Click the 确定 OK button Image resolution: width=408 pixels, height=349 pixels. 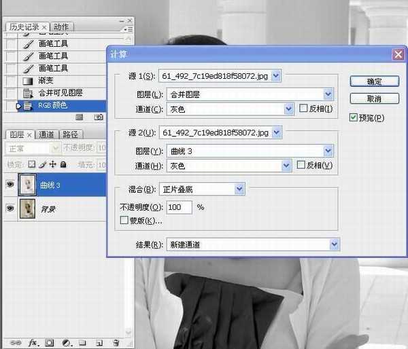click(x=374, y=81)
